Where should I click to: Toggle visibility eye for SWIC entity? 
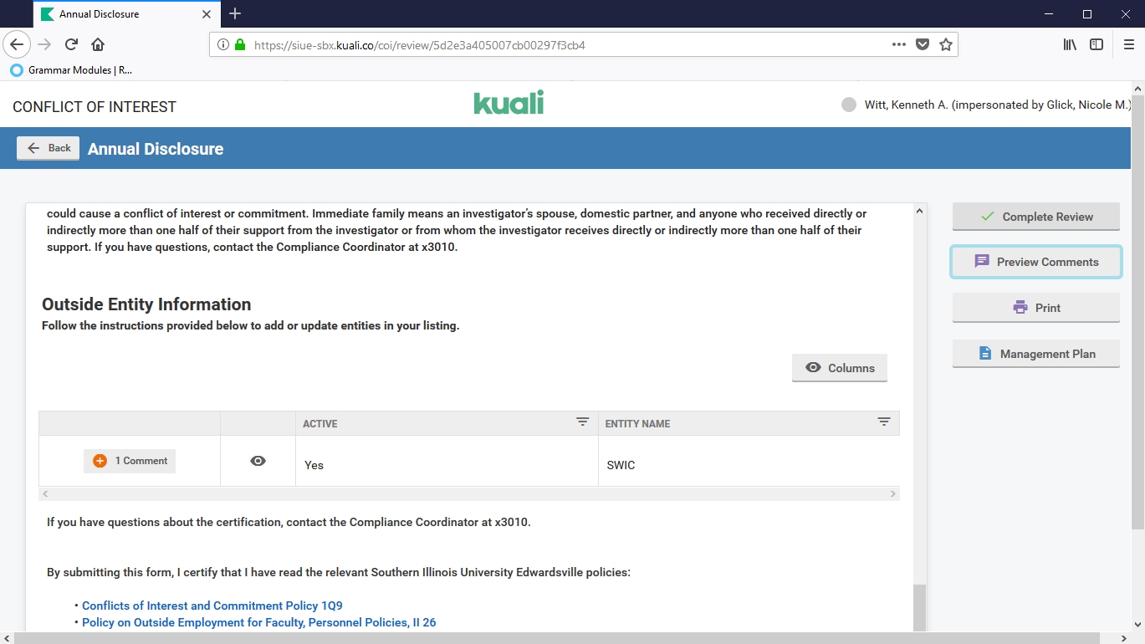pyautogui.click(x=258, y=461)
